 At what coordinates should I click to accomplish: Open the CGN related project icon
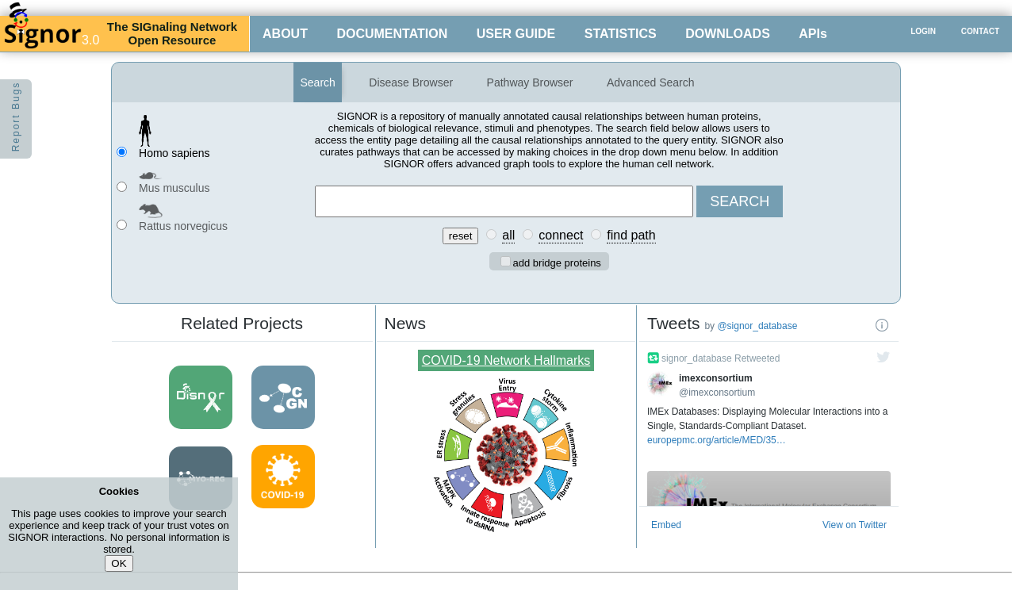(x=283, y=397)
